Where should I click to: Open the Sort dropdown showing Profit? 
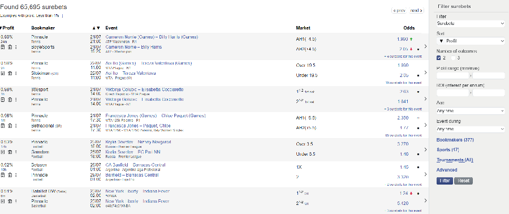[x=471, y=41]
